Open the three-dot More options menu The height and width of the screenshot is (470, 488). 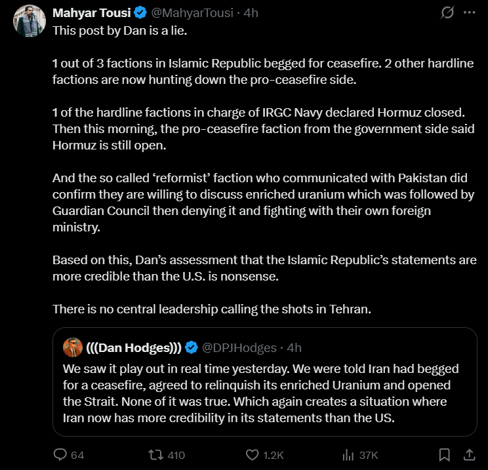point(468,12)
